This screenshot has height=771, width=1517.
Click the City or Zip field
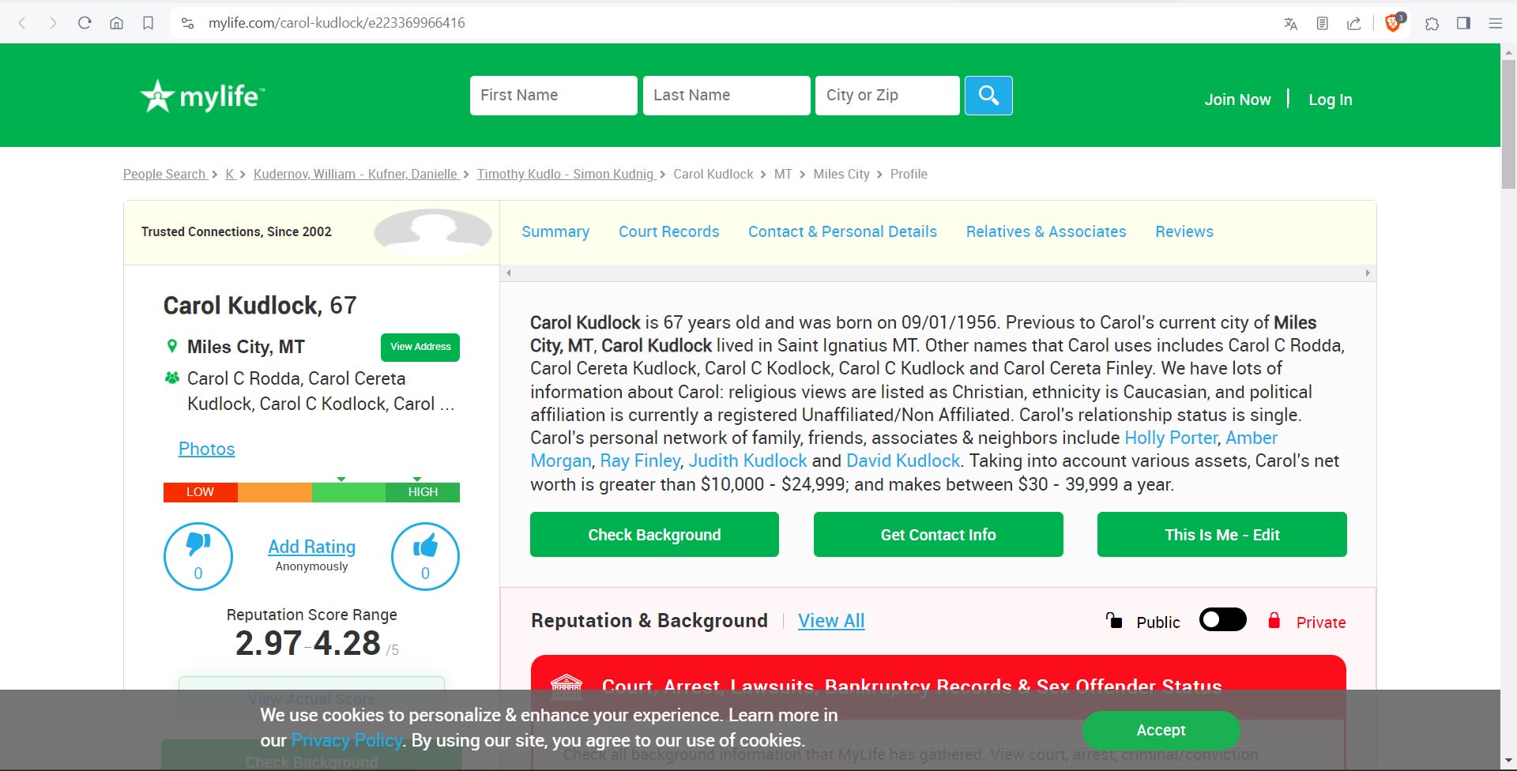point(887,96)
